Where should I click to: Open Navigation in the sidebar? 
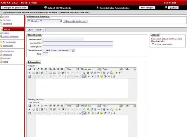(7, 20)
